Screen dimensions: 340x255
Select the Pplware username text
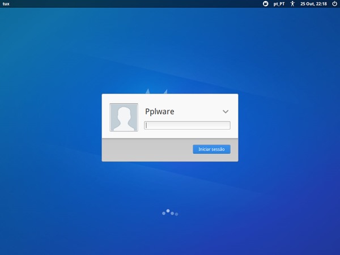point(160,112)
